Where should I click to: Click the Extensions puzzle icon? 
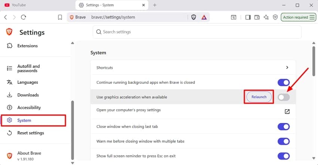click(x=9, y=46)
